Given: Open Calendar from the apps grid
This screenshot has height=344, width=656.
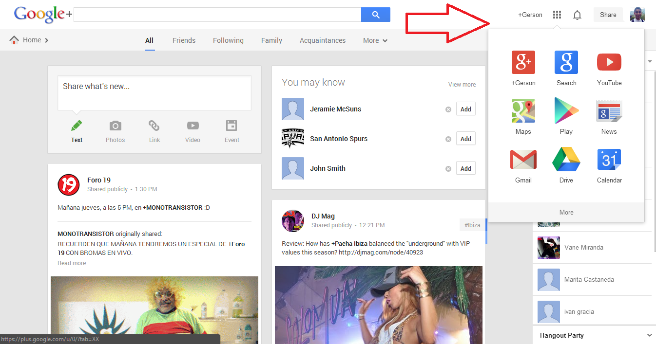Looking at the screenshot, I should pyautogui.click(x=609, y=160).
